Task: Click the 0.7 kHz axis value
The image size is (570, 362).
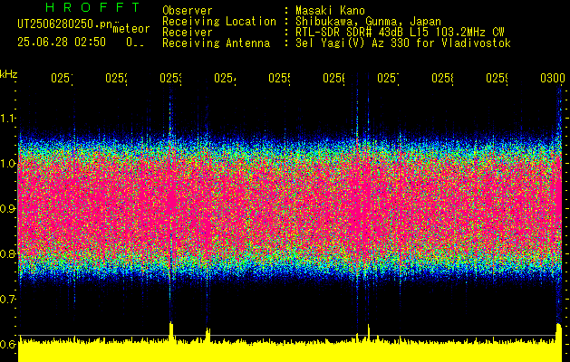Action: [7, 300]
